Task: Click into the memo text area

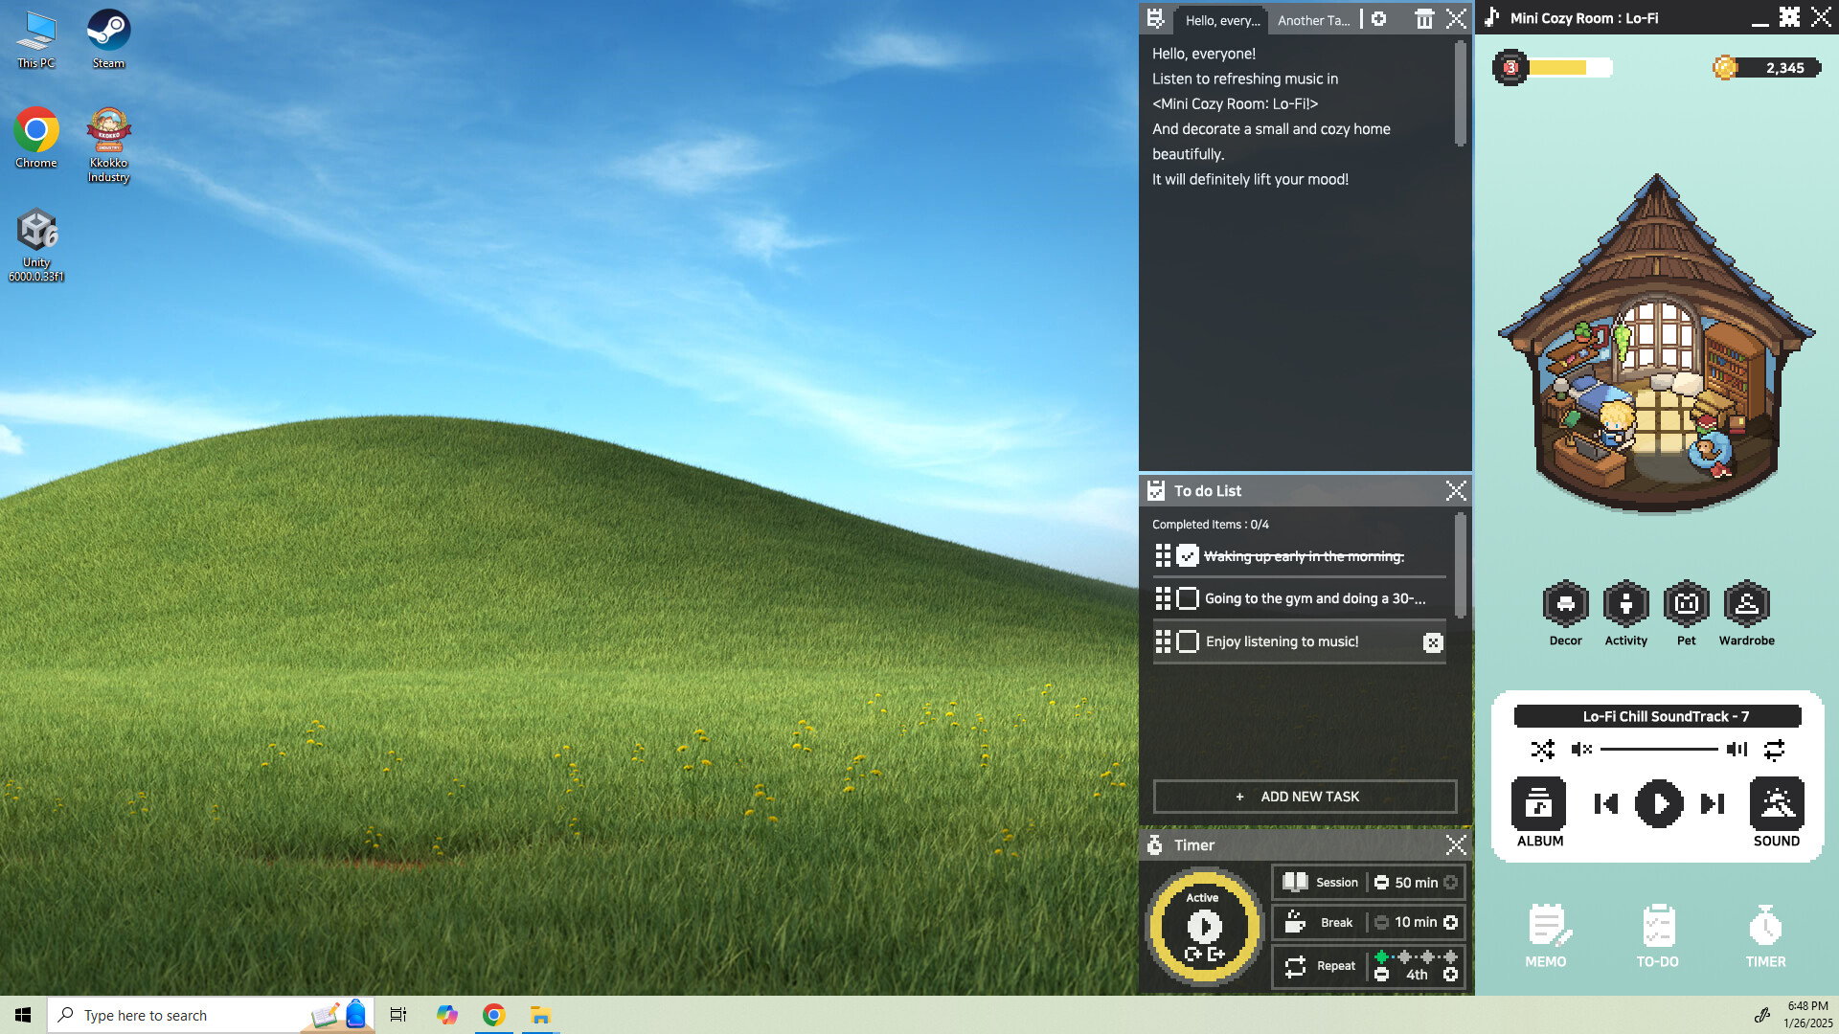Action: [1298, 254]
